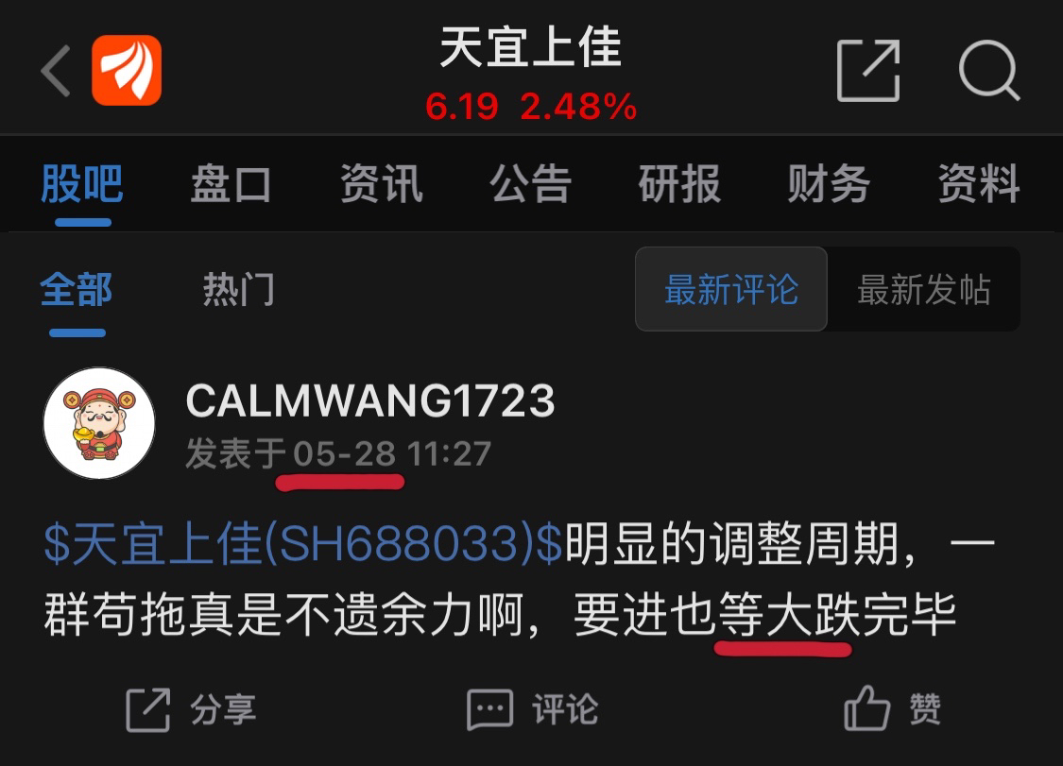Select the 盘口 tab
Image resolution: width=1063 pixels, height=766 pixels.
231,183
